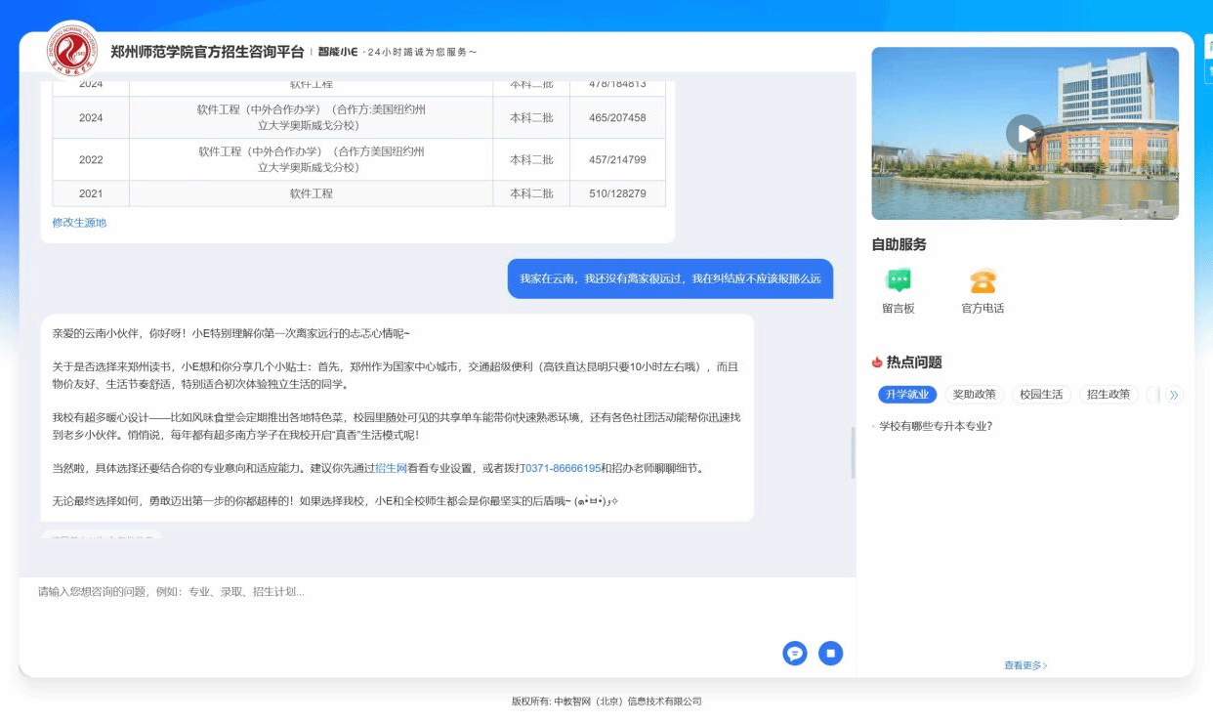Play the campus introduction video
Viewport: 1213px width, 723px height.
click(x=1025, y=133)
